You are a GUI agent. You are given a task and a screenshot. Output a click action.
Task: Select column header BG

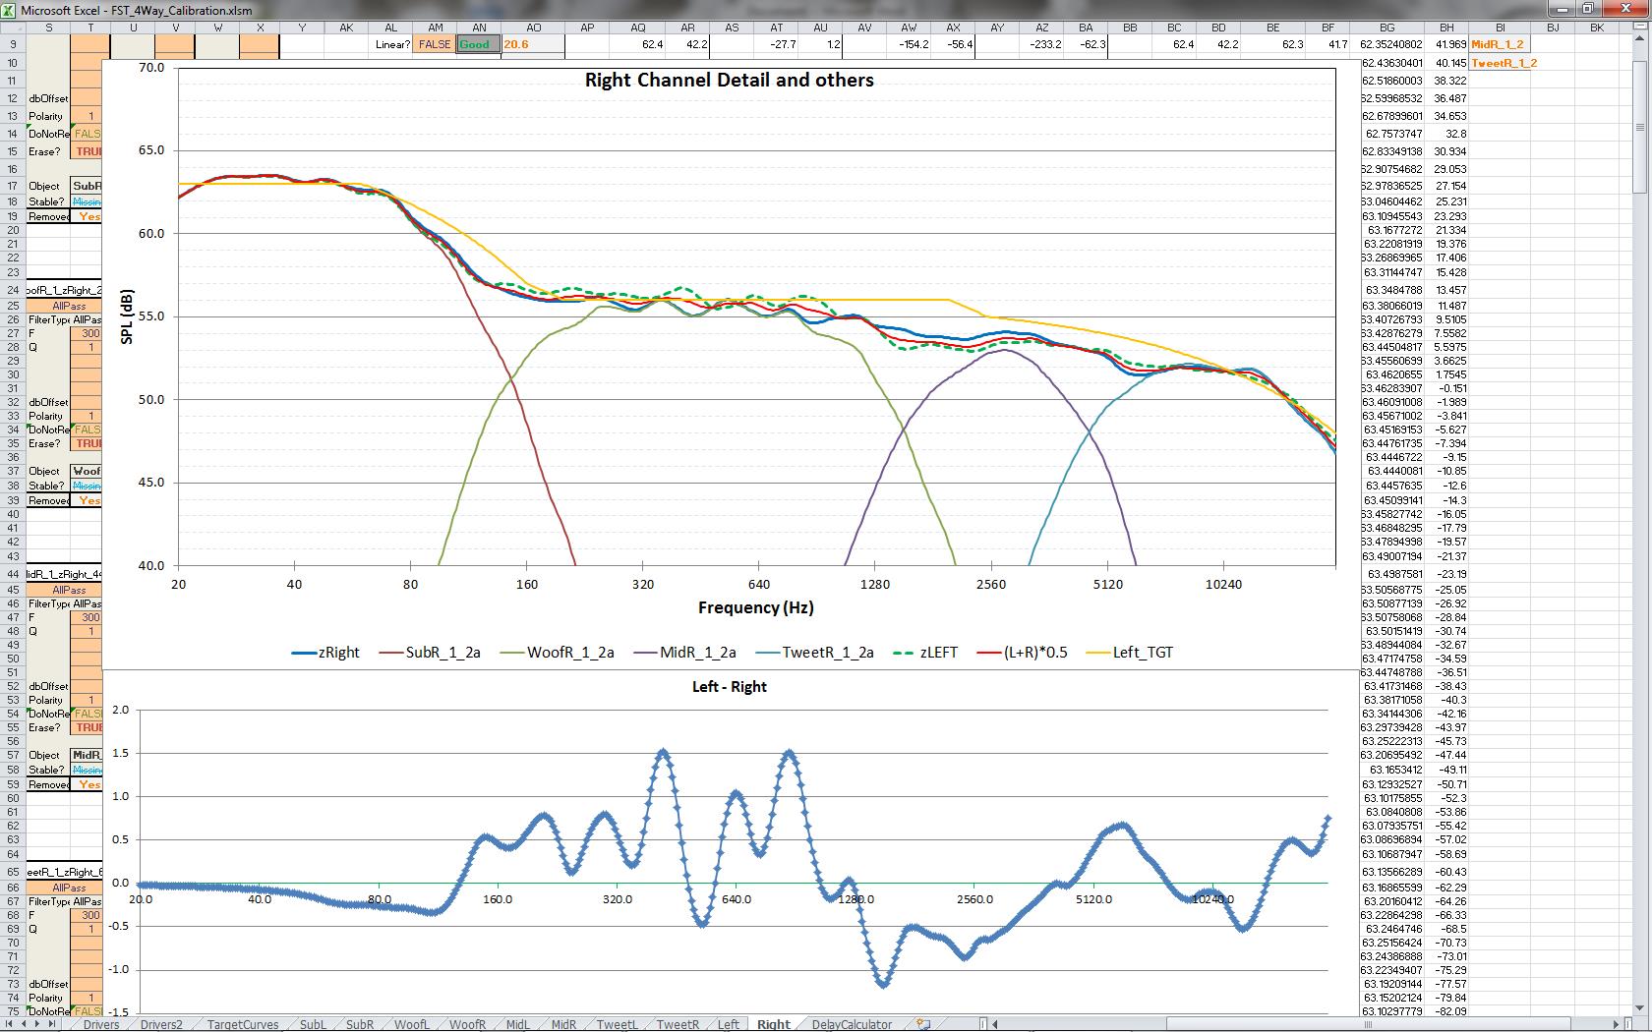pyautogui.click(x=1386, y=28)
